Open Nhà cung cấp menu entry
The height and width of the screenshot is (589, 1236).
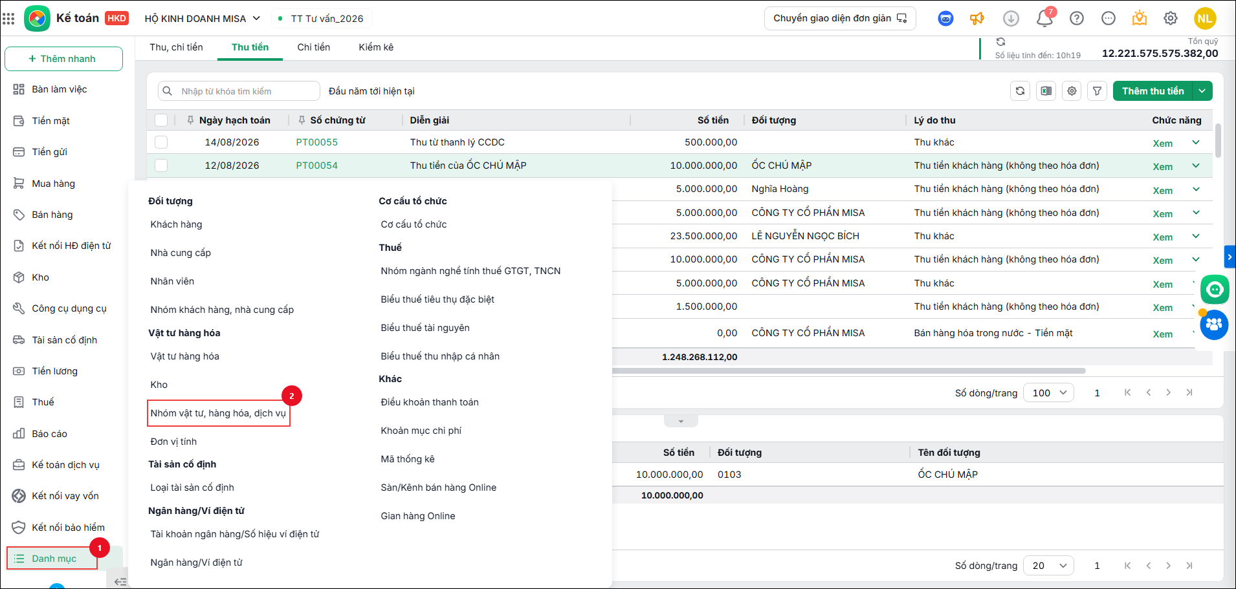tap(181, 253)
